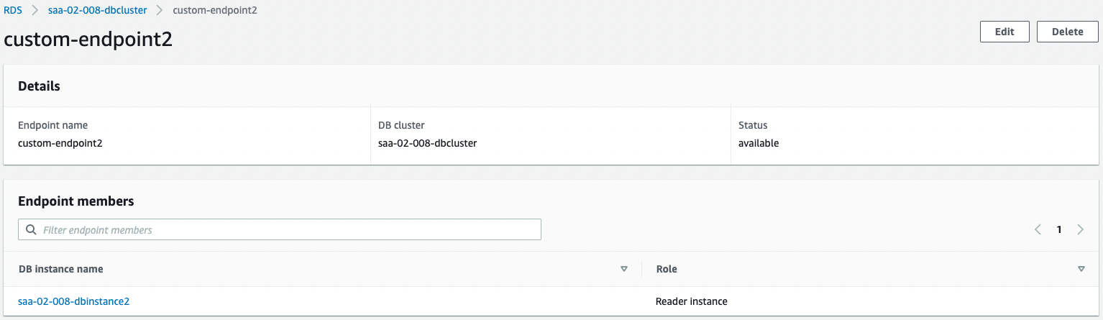Click the Role column header label
This screenshot has height=320, width=1103.
[x=667, y=269]
